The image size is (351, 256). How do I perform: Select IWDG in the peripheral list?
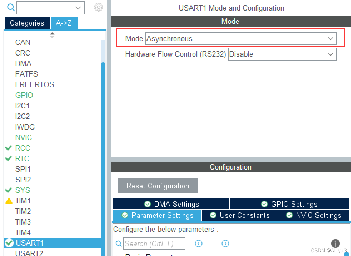(25, 127)
